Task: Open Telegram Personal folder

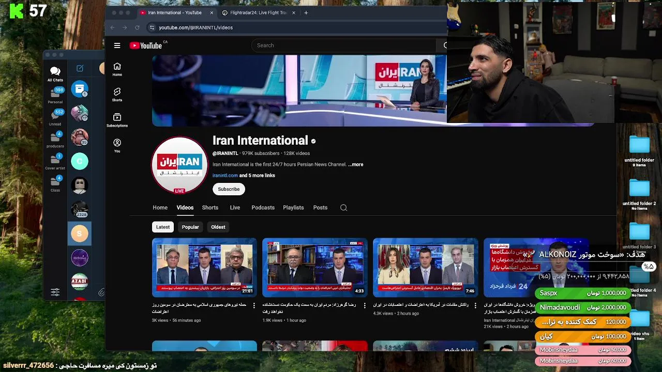Action: coord(55,96)
